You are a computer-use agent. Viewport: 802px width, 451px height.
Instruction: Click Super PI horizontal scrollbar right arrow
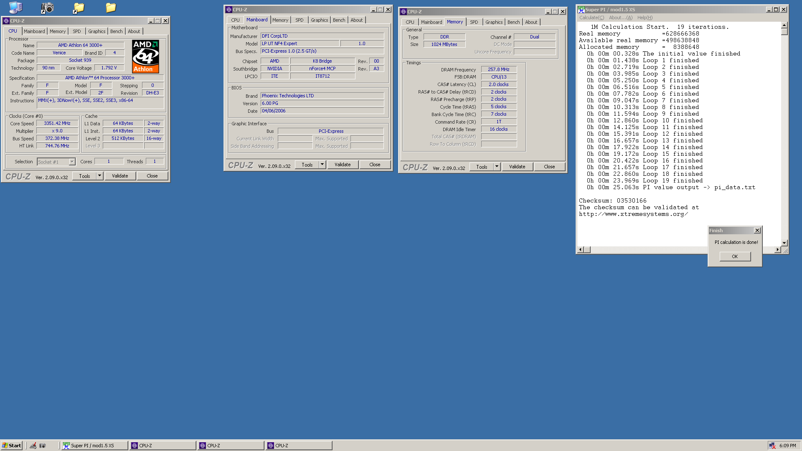click(x=777, y=250)
